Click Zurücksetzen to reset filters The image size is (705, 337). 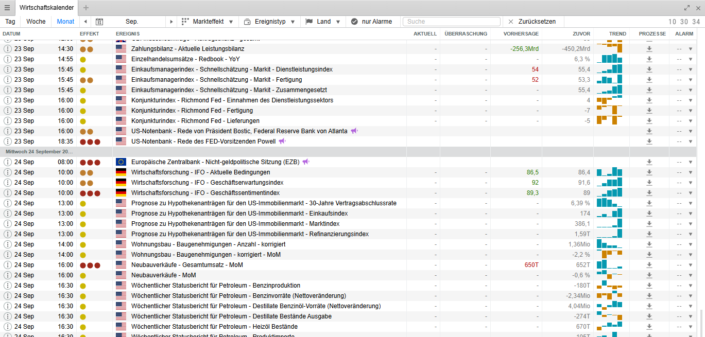pyautogui.click(x=535, y=22)
